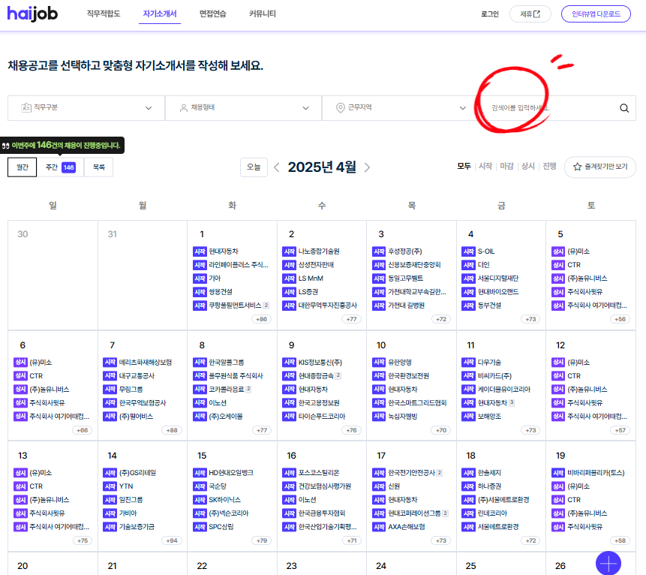Select the 한국환경보전원 posting
Screen dimensions: 646x575
[408, 376]
